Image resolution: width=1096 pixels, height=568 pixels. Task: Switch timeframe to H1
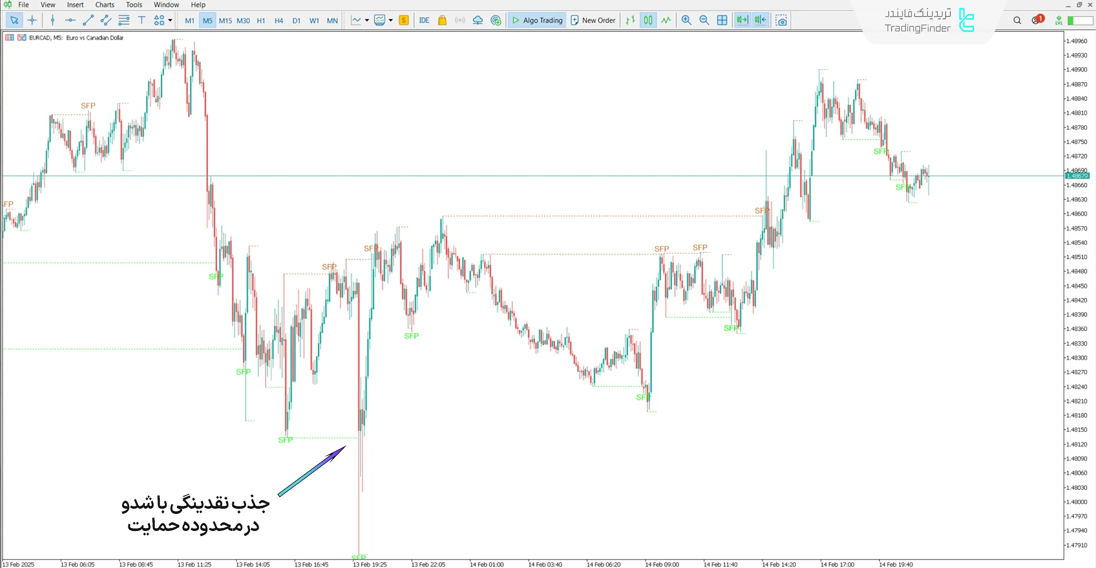(x=261, y=21)
